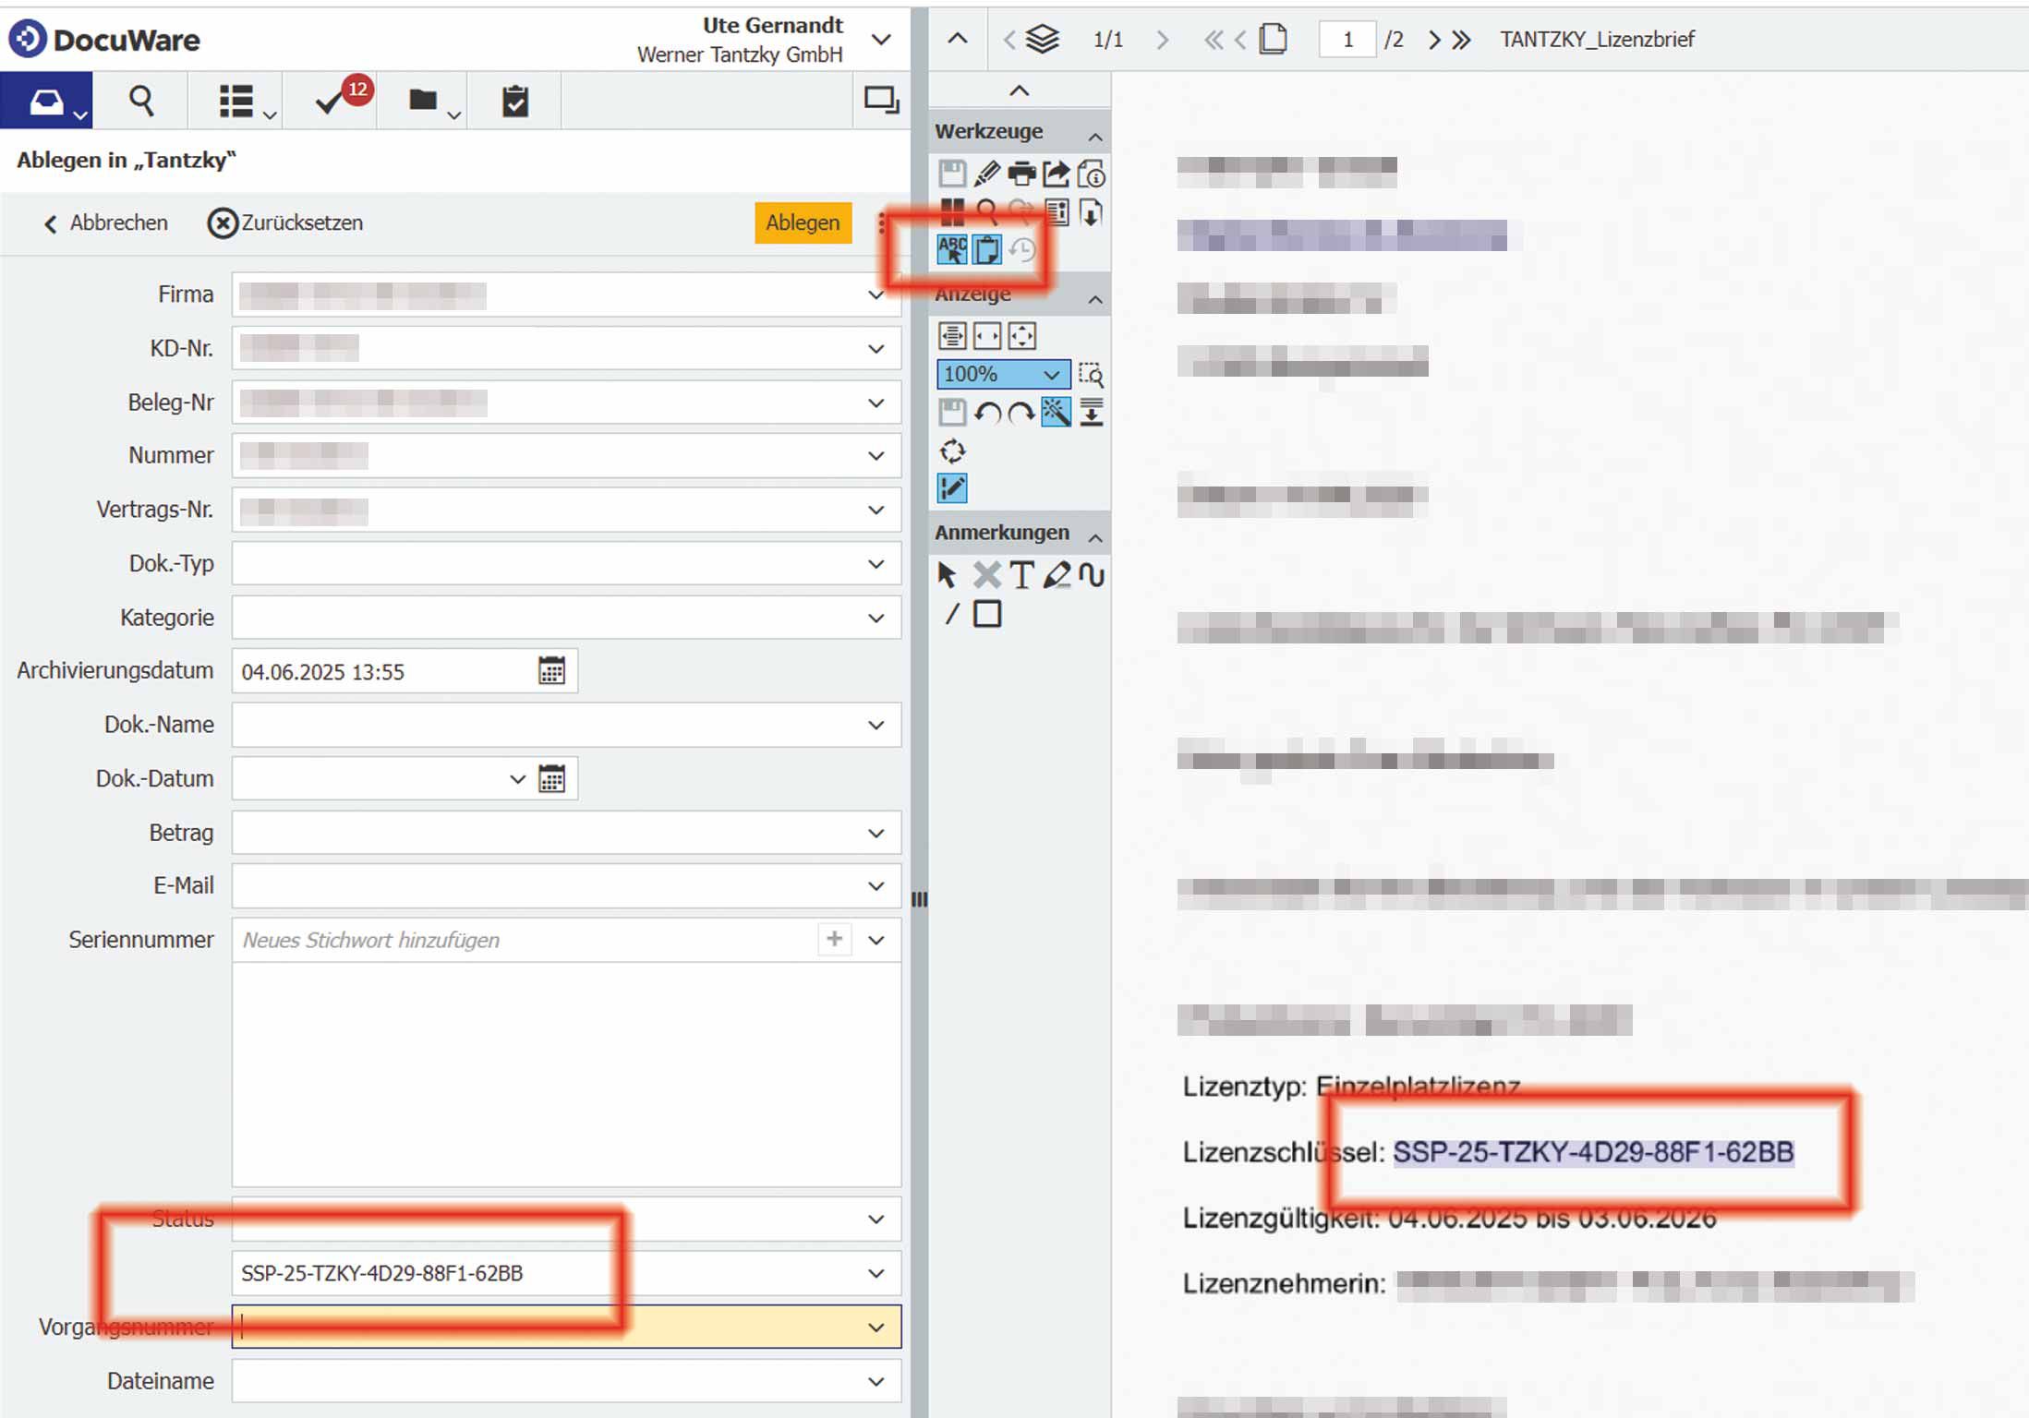Click Zurücksetzen to reset the form
Image resolution: width=2029 pixels, height=1418 pixels.
(285, 223)
